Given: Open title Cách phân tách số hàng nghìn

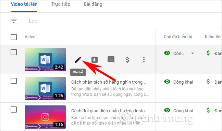Looking at the screenshot, I should [109, 82].
